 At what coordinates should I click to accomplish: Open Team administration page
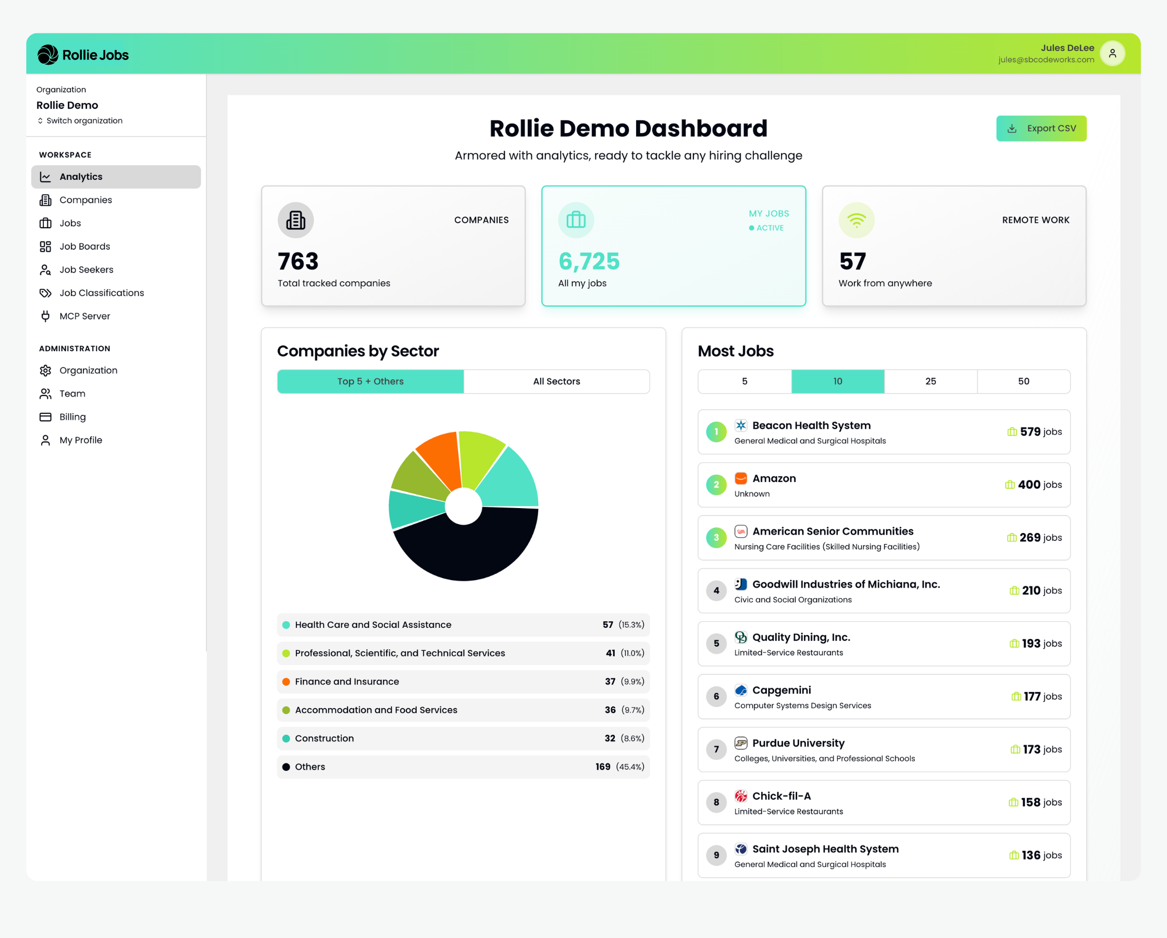pyautogui.click(x=116, y=394)
